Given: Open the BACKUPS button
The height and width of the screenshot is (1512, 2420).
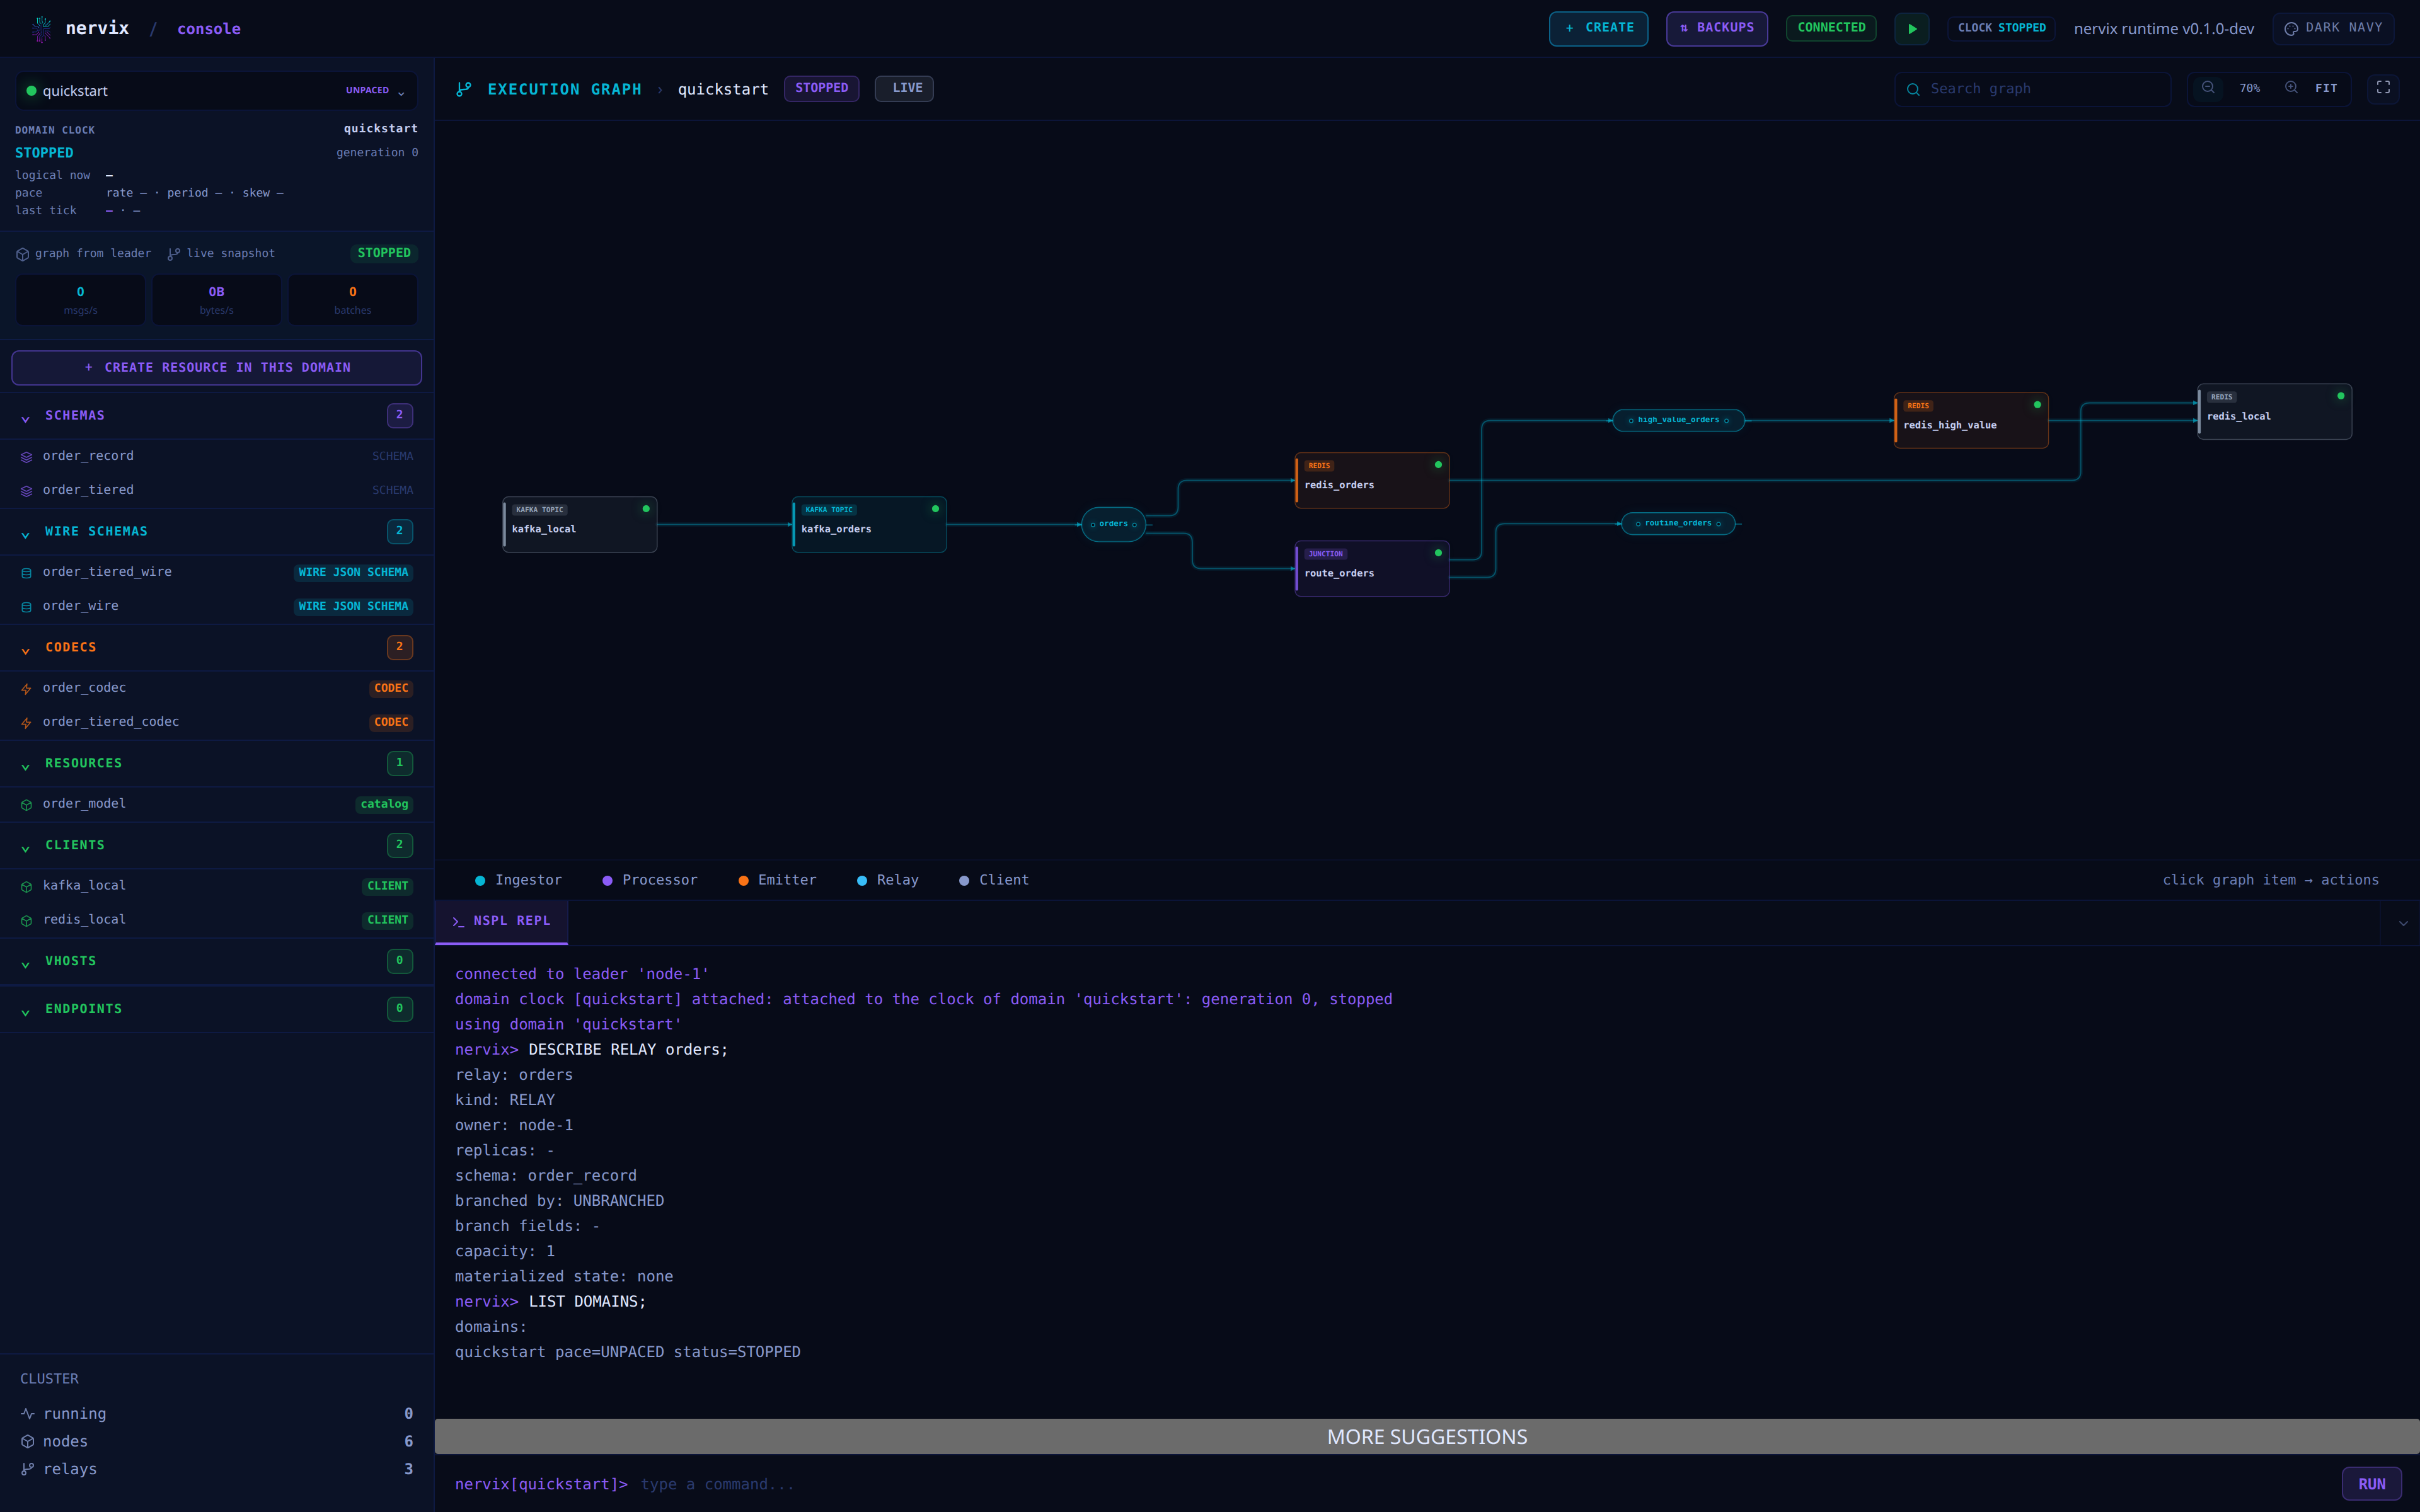Looking at the screenshot, I should pos(1716,28).
